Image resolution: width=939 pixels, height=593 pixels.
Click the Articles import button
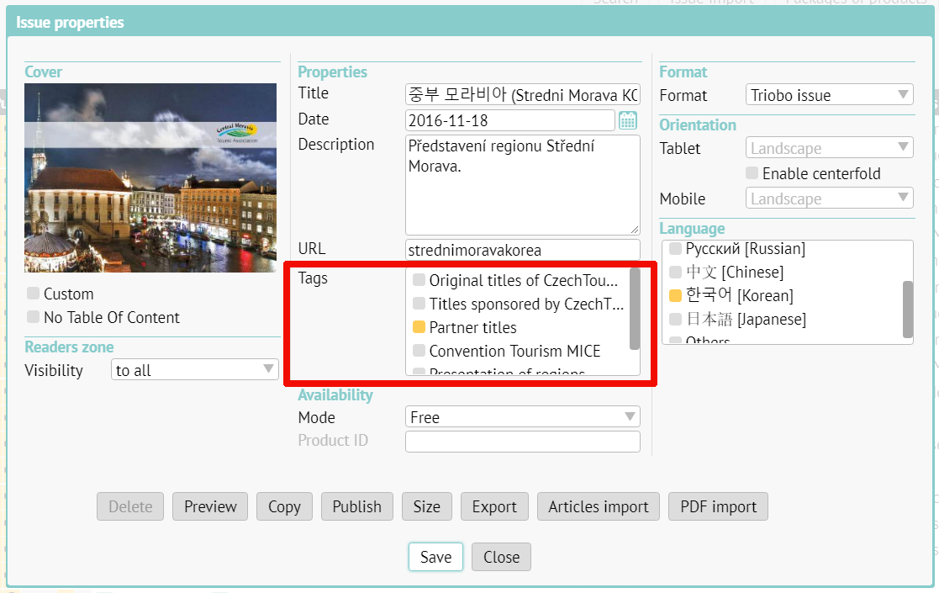[x=598, y=506]
